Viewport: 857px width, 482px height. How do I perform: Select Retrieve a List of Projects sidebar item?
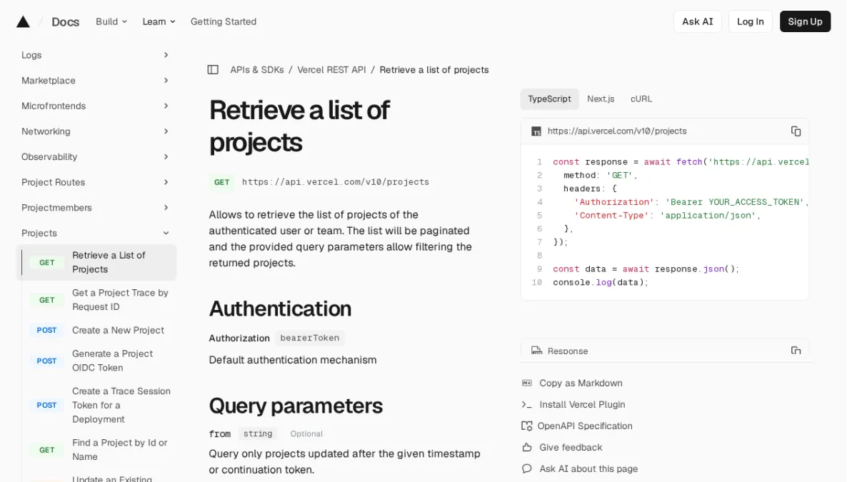pyautogui.click(x=96, y=262)
